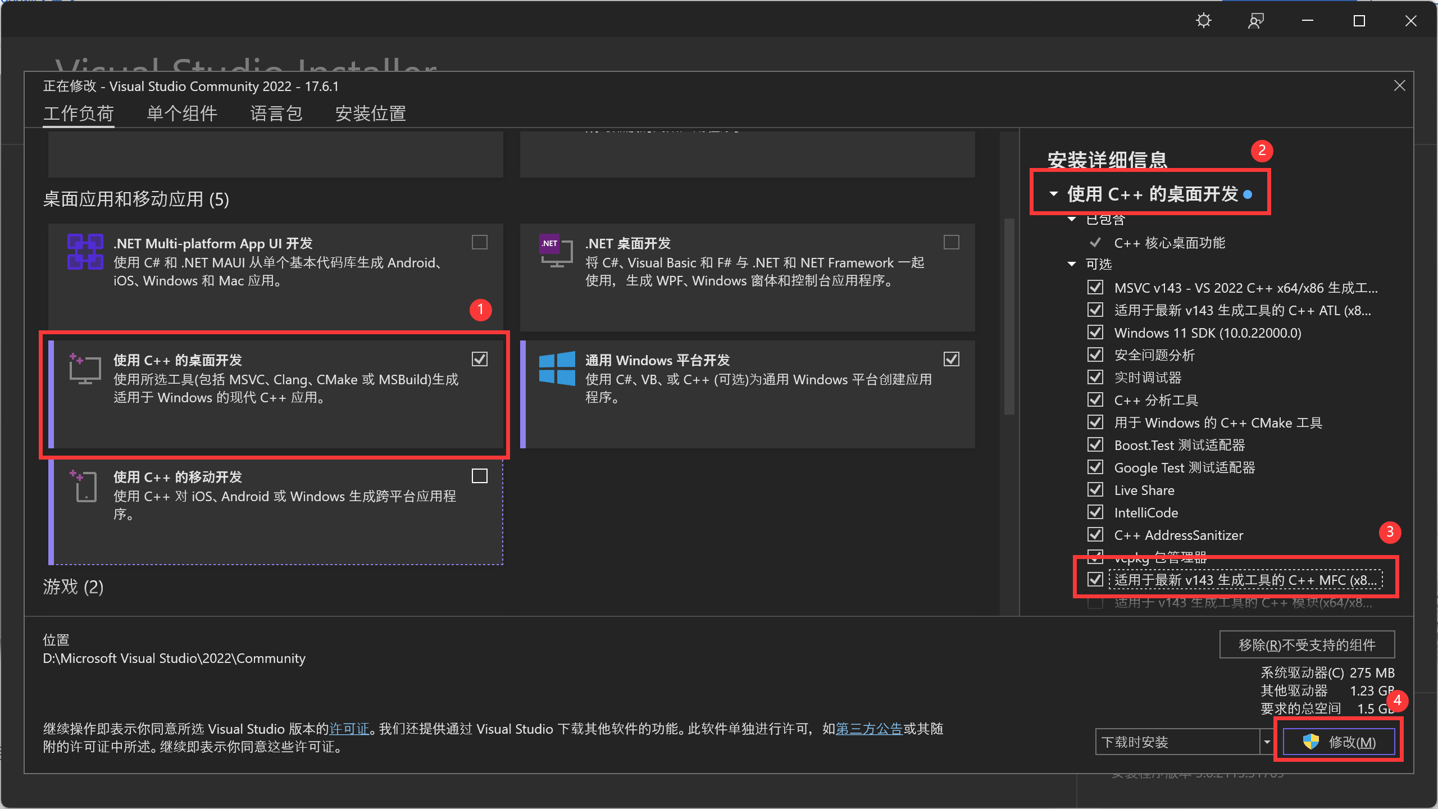Open the feedback icon in title bar
The width and height of the screenshot is (1438, 809).
(1255, 21)
